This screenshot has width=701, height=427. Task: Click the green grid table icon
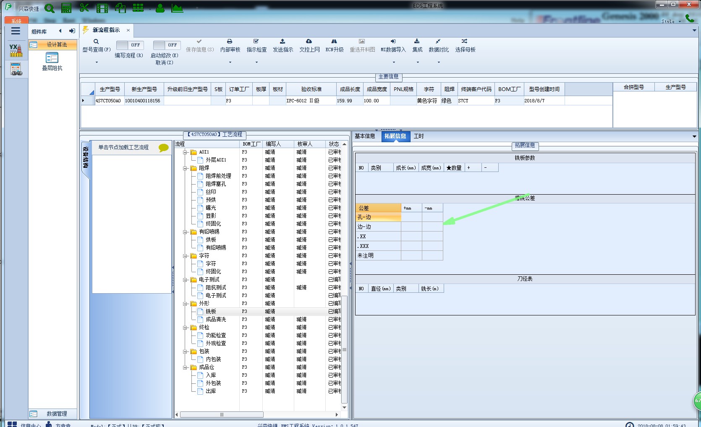click(138, 8)
